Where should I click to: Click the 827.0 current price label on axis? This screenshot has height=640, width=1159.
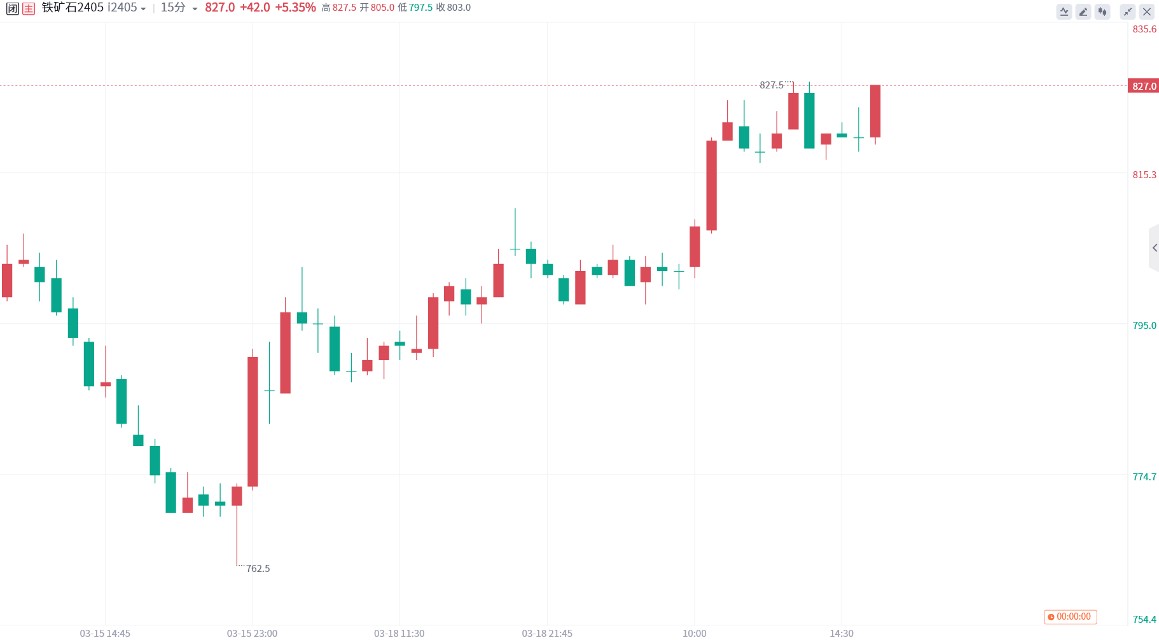(x=1143, y=86)
